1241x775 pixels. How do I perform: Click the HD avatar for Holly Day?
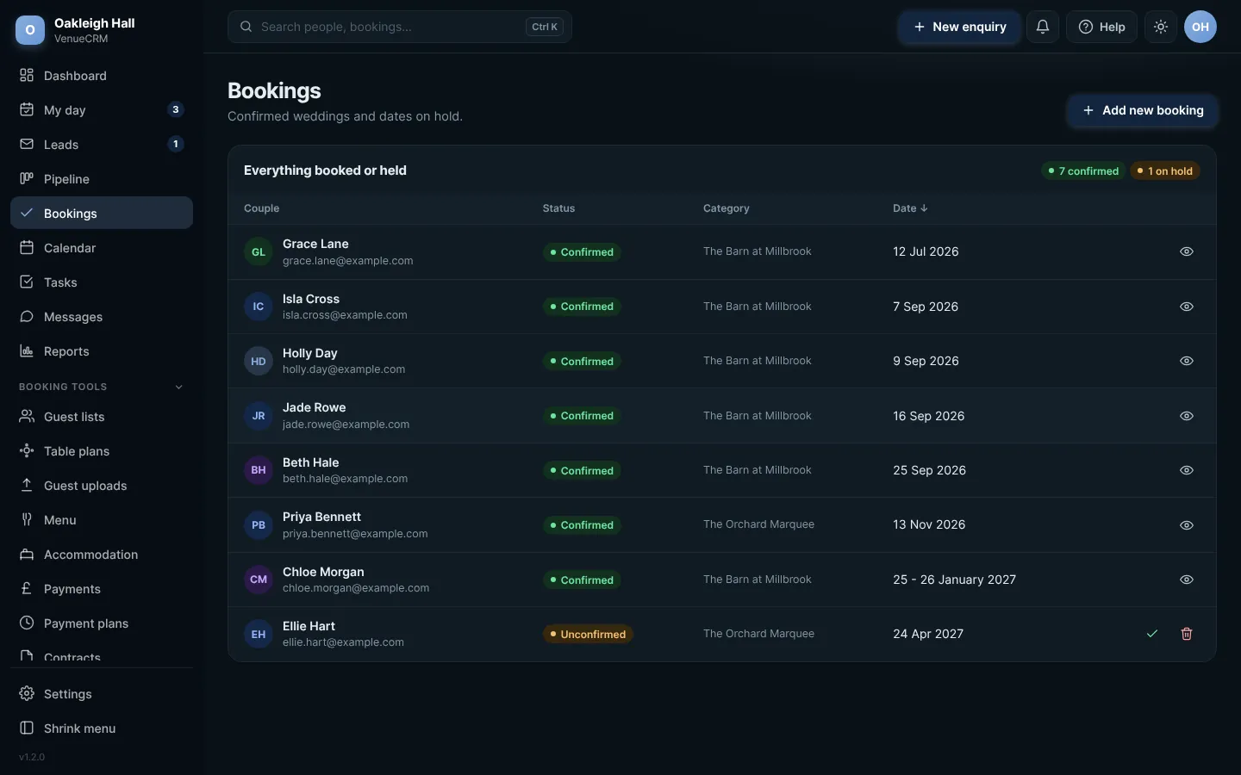click(x=259, y=362)
